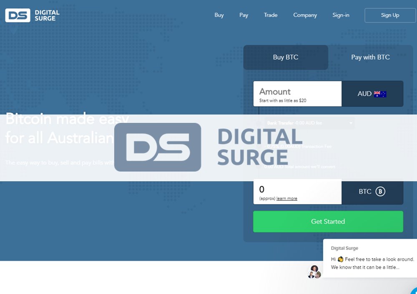This screenshot has height=294, width=417.
Task: Open the Buy menu item
Action: tap(219, 15)
